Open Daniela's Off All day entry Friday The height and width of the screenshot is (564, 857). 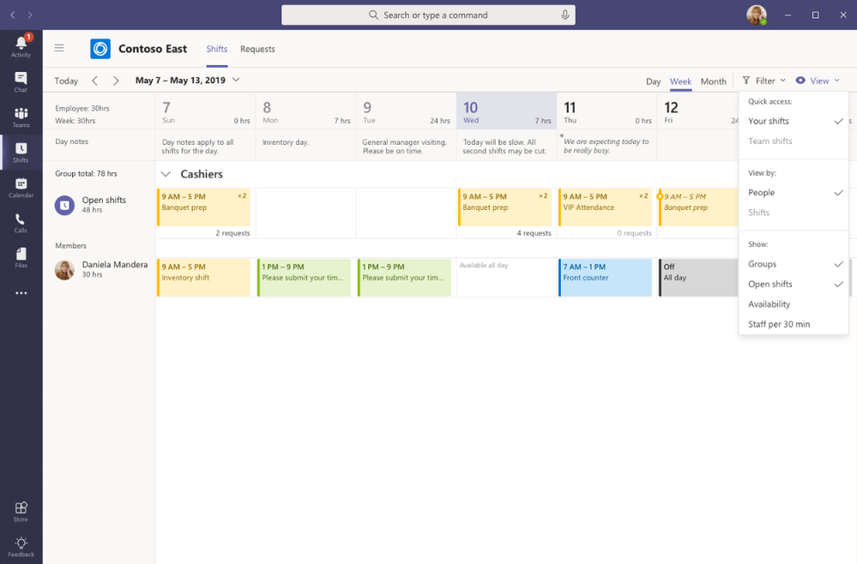698,278
